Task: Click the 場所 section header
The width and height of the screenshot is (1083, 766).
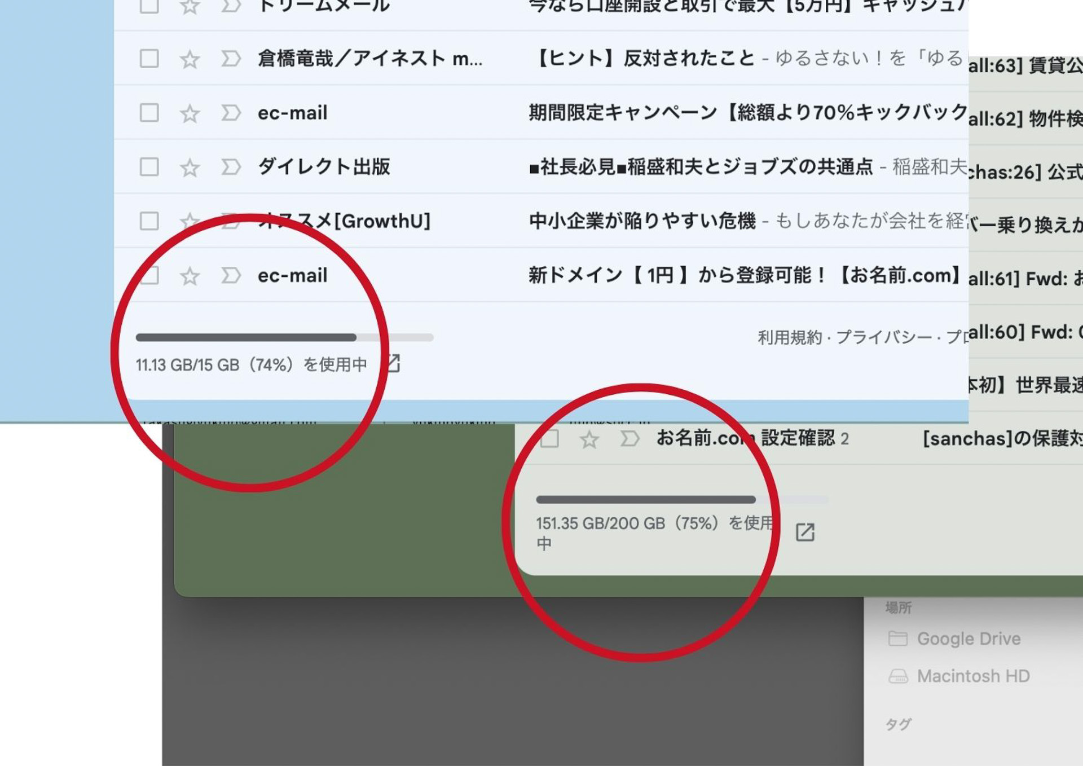Action: (x=897, y=606)
